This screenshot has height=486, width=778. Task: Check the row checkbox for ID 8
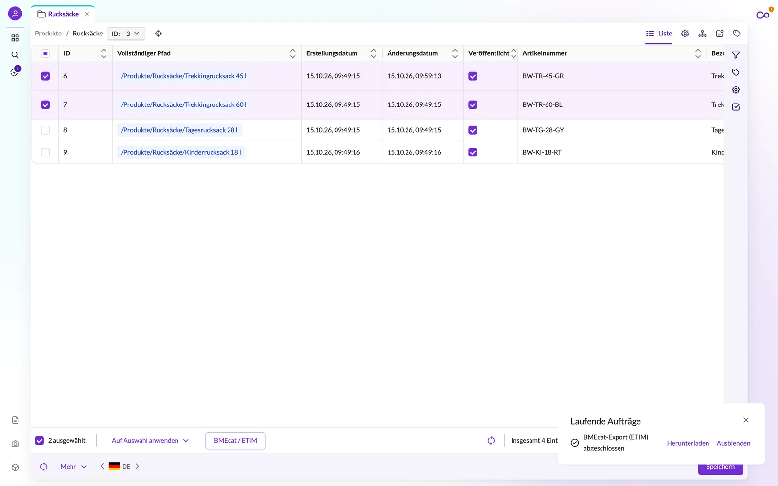pyautogui.click(x=45, y=130)
